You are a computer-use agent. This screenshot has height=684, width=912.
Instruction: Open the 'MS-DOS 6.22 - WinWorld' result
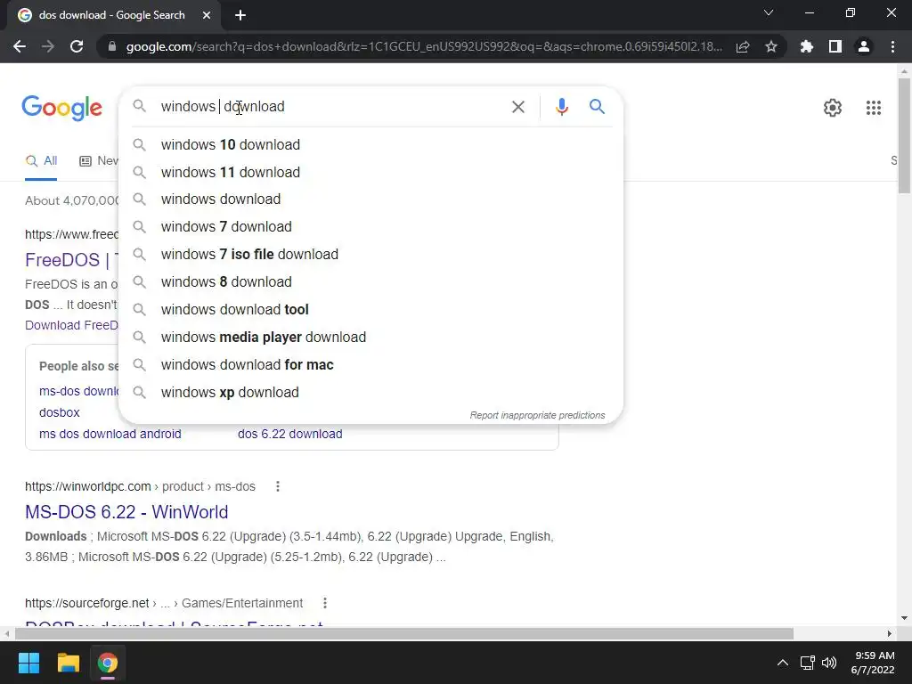(126, 512)
